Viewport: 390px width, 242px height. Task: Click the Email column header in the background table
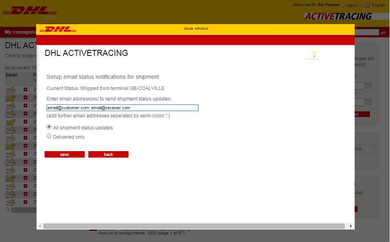[x=11, y=75]
